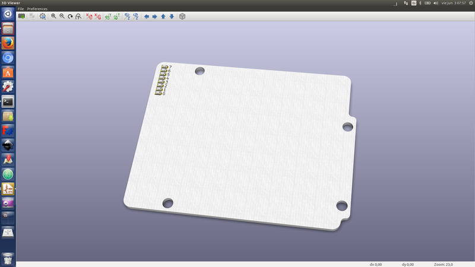Redraw the 3D view
This screenshot has width=475, height=267.
(70, 16)
